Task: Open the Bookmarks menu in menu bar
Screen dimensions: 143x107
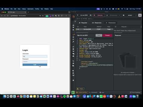Action: click(x=30, y=9)
